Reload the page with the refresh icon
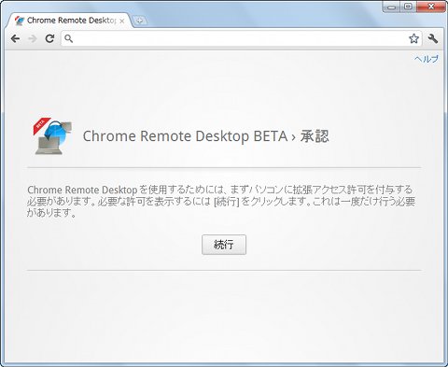448x367 pixels. (x=49, y=38)
